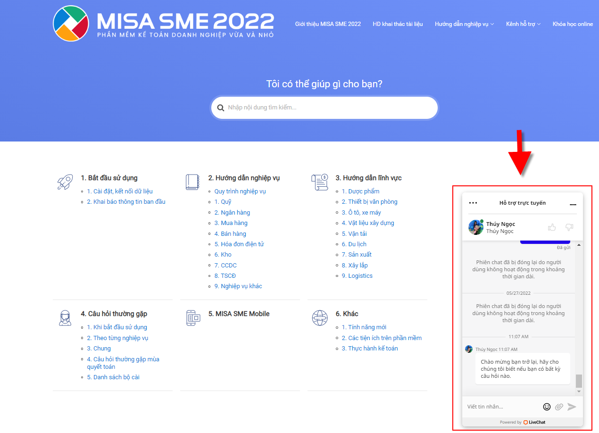Click the search box Nhập nội dung tìm kiếm

(324, 108)
